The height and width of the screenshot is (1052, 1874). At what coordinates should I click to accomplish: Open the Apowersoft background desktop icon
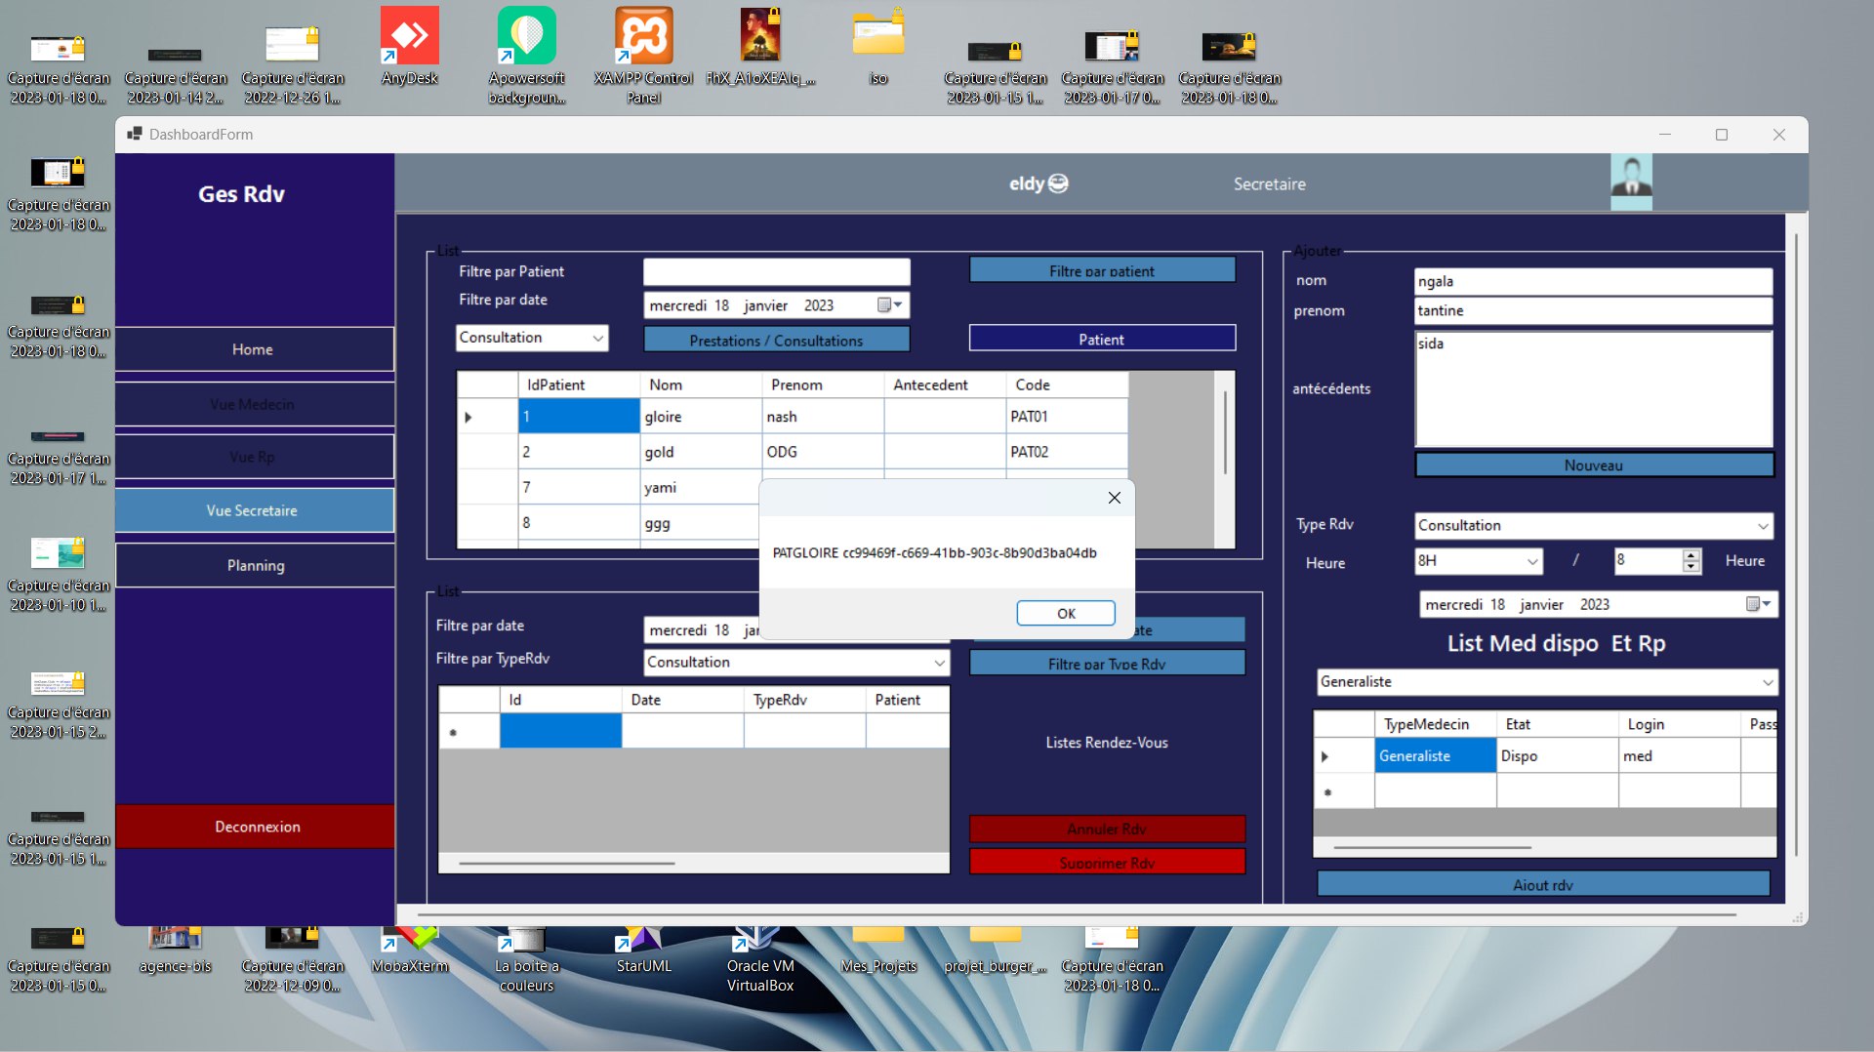[x=526, y=55]
